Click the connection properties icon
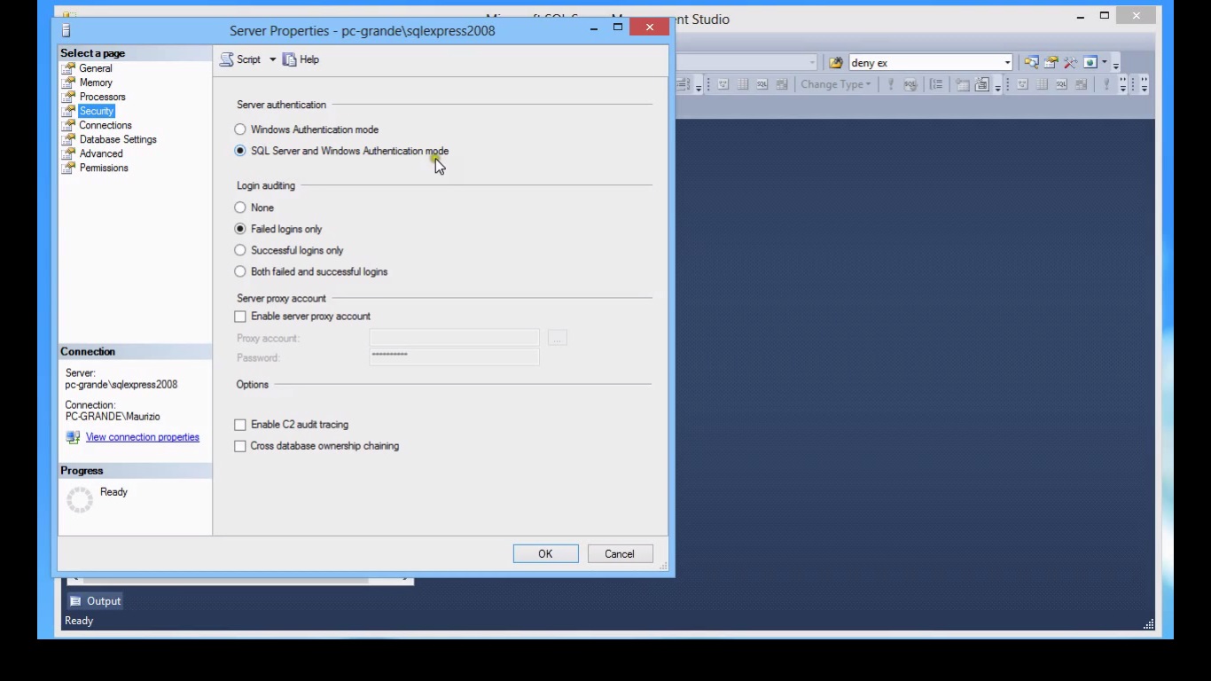The height and width of the screenshot is (681, 1211). click(73, 437)
